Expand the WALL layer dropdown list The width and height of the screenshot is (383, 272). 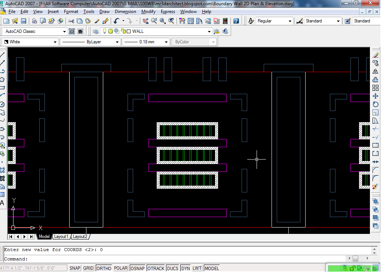pyautogui.click(x=209, y=31)
